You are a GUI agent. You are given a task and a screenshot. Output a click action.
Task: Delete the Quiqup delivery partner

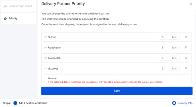186,37
